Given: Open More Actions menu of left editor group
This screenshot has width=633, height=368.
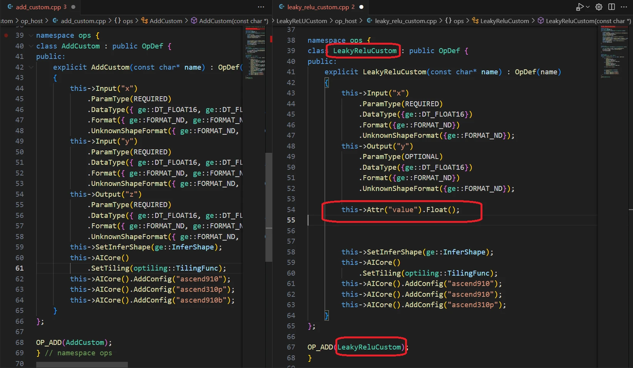Looking at the screenshot, I should (x=261, y=7).
